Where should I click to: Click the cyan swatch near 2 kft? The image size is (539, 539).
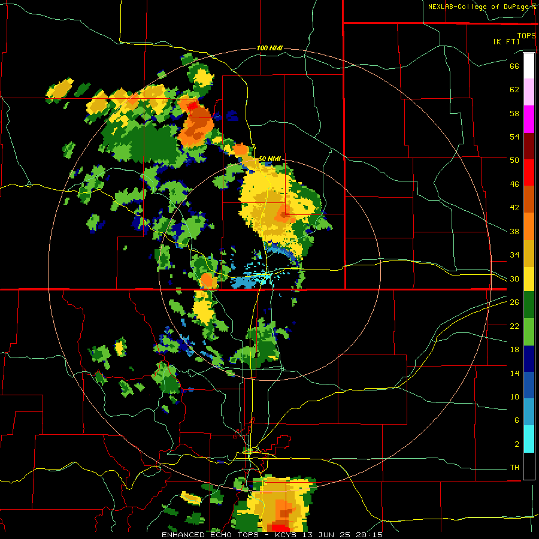click(x=529, y=439)
